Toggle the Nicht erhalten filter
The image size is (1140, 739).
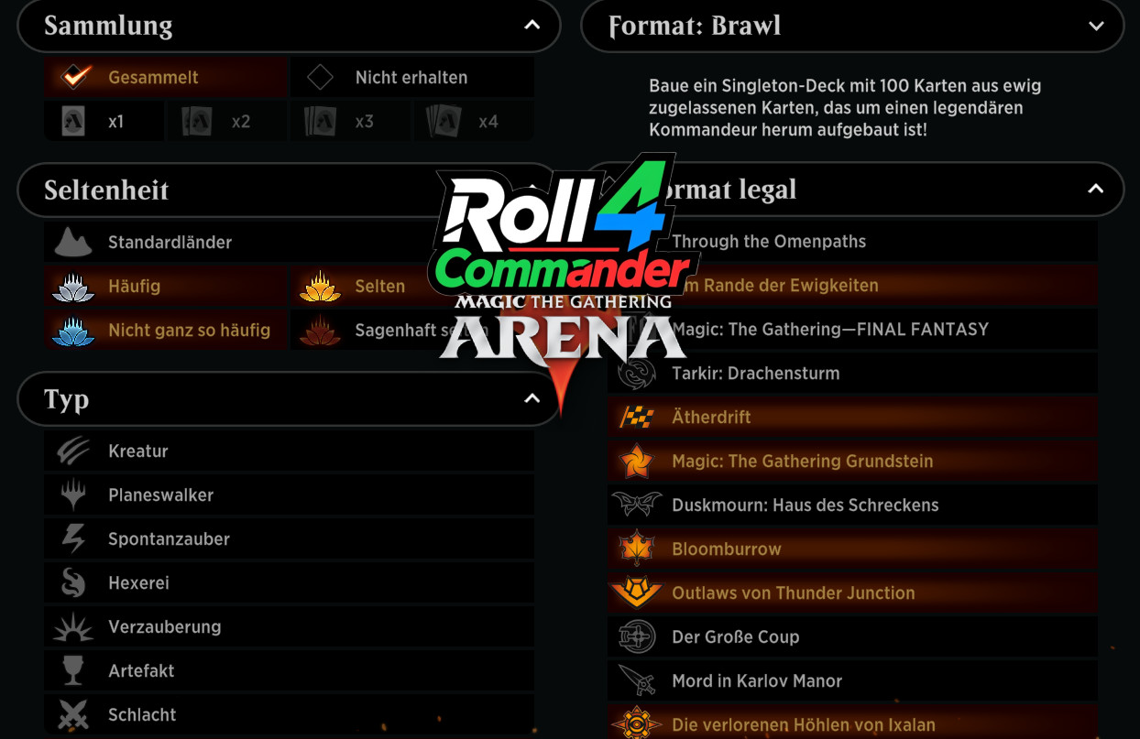pyautogui.click(x=412, y=78)
